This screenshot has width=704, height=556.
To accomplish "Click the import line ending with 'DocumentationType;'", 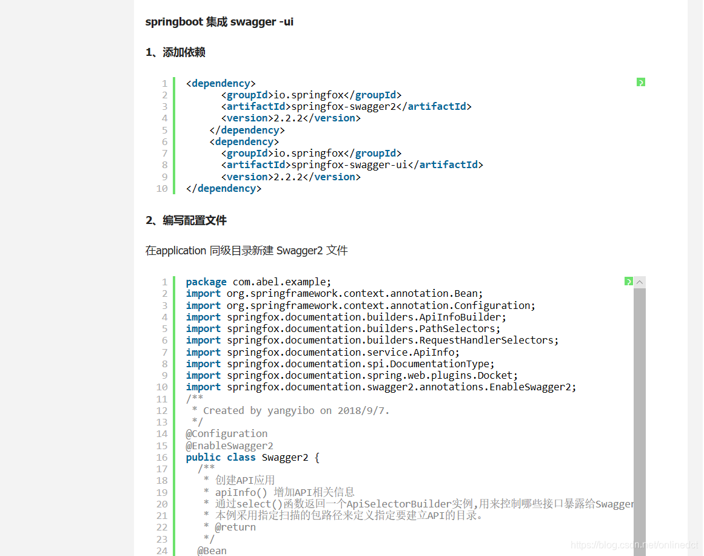I will 340,364.
